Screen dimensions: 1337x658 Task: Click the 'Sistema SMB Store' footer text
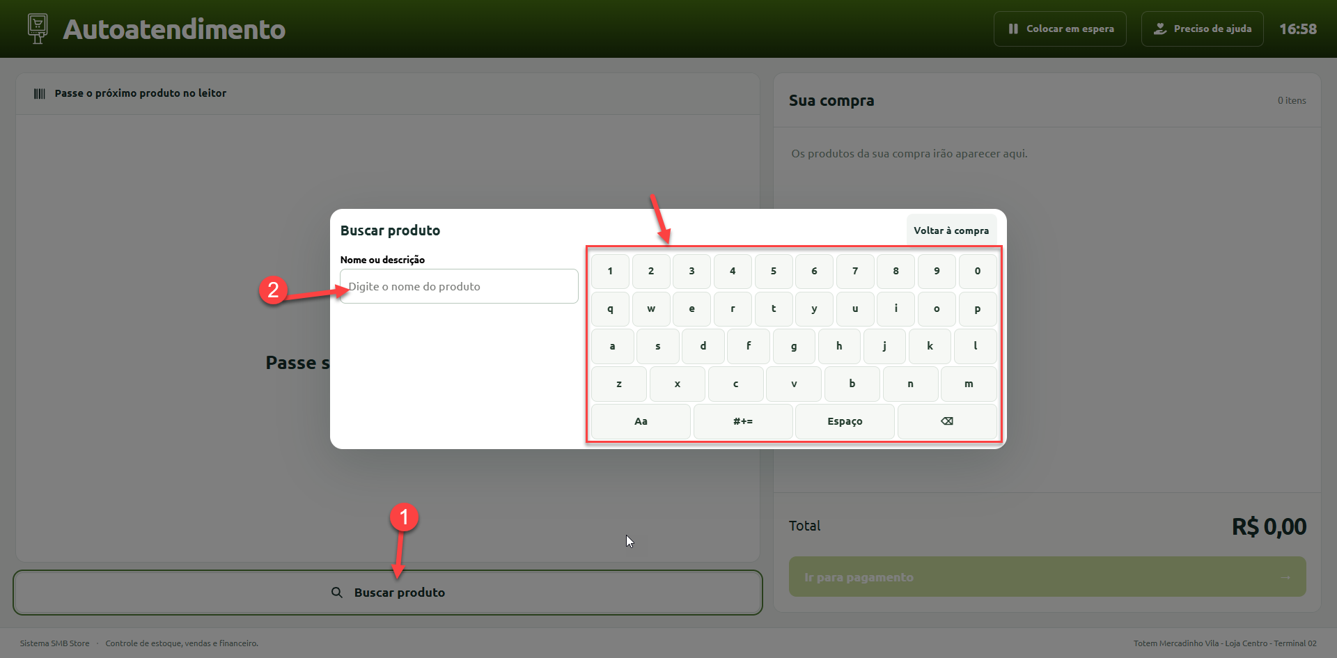tap(54, 643)
